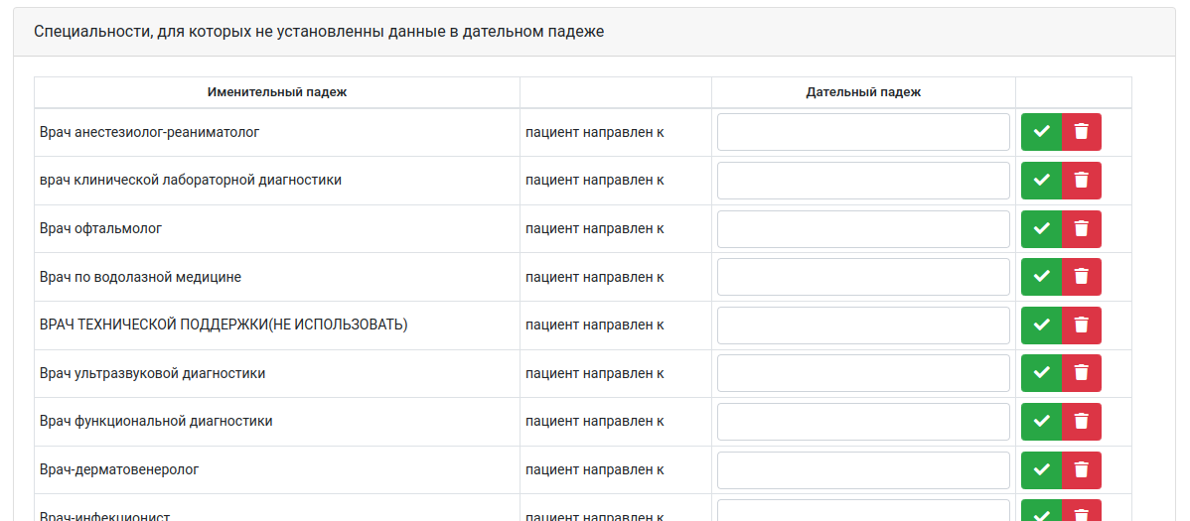Image resolution: width=1190 pixels, height=521 pixels.
Task: Click the Дательный падеж column header
Action: 863,92
